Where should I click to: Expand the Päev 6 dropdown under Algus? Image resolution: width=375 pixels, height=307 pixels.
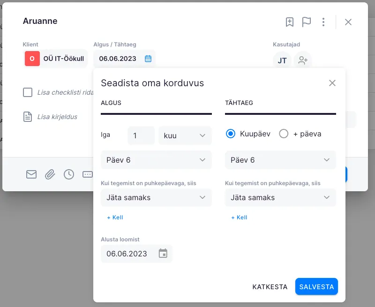(156, 160)
